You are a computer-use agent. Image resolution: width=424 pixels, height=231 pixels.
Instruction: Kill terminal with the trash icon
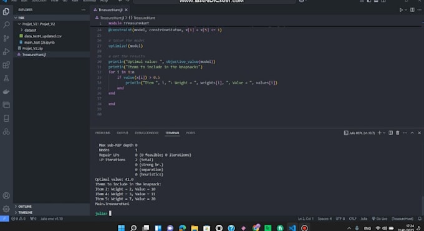[x=398, y=133]
